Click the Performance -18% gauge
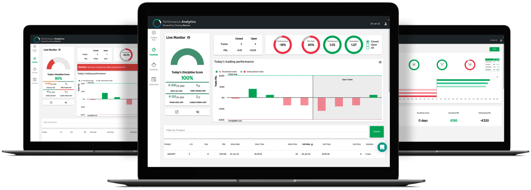The height and width of the screenshot is (190, 531). pyautogui.click(x=282, y=45)
